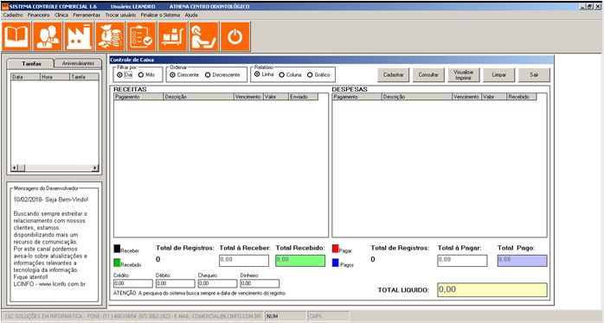Click task list scrollbar right arrow
604x323 pixels.
click(x=95, y=168)
